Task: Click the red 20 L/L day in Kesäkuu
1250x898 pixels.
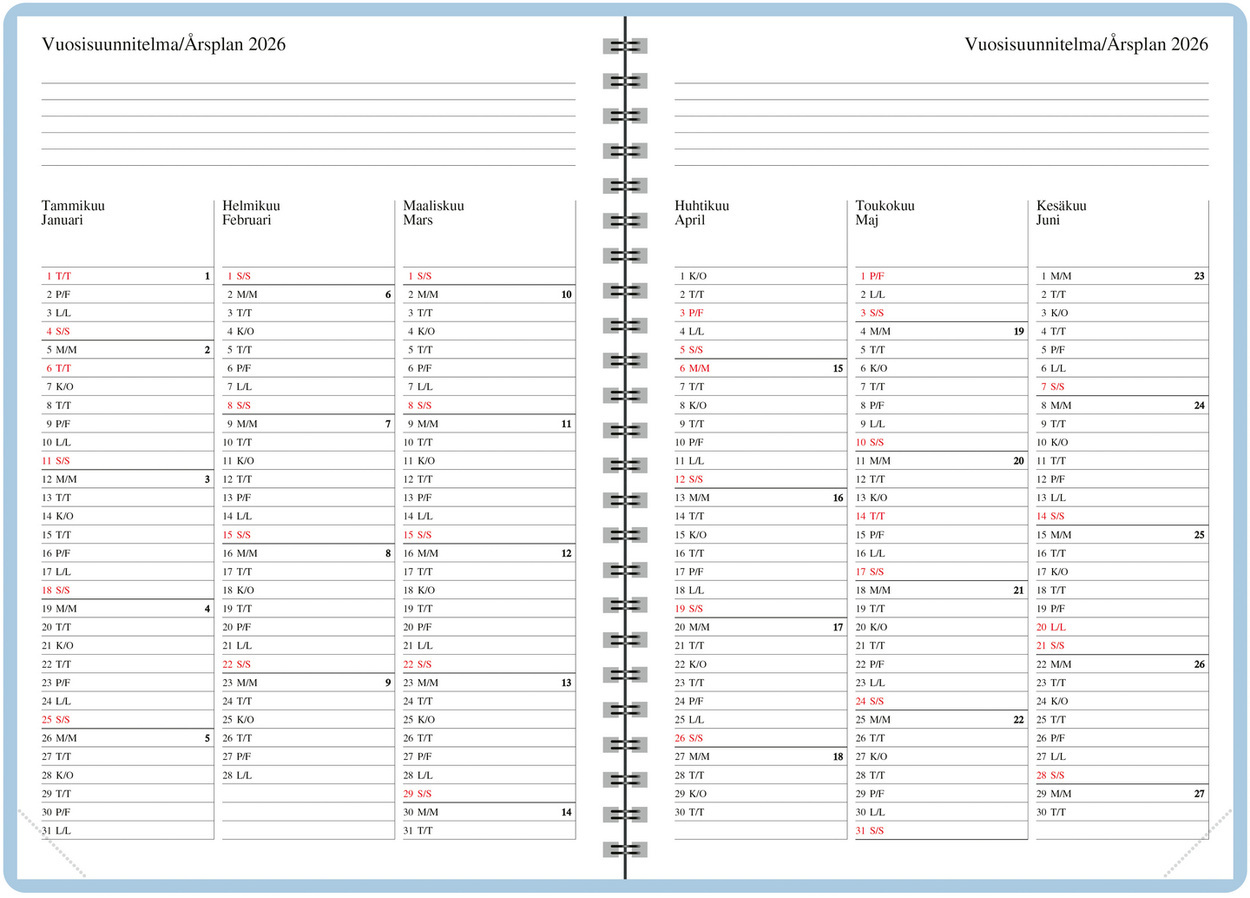Action: 1051,627
